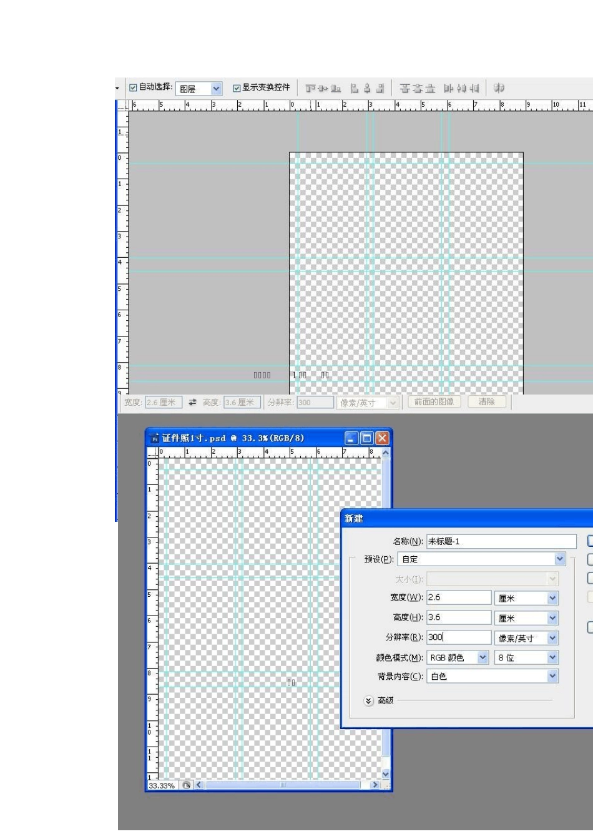Open the 大小 dropdown in 新建 dialog
Screen dimensions: 593x839
click(493, 579)
